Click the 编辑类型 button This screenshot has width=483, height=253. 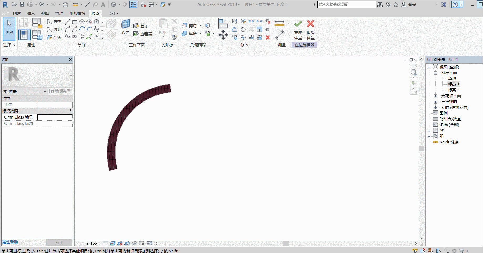tap(60, 91)
